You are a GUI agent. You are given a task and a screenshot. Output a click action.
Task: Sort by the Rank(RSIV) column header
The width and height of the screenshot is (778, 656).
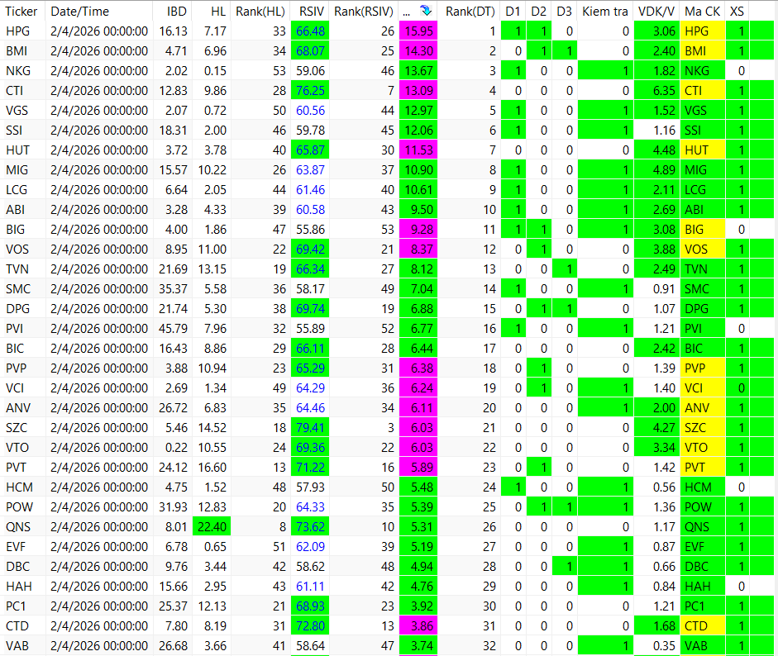click(x=364, y=11)
